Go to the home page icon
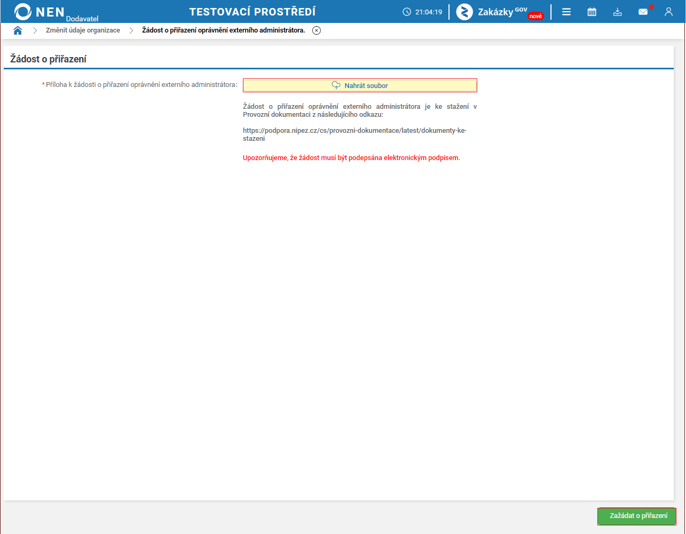 click(x=18, y=30)
